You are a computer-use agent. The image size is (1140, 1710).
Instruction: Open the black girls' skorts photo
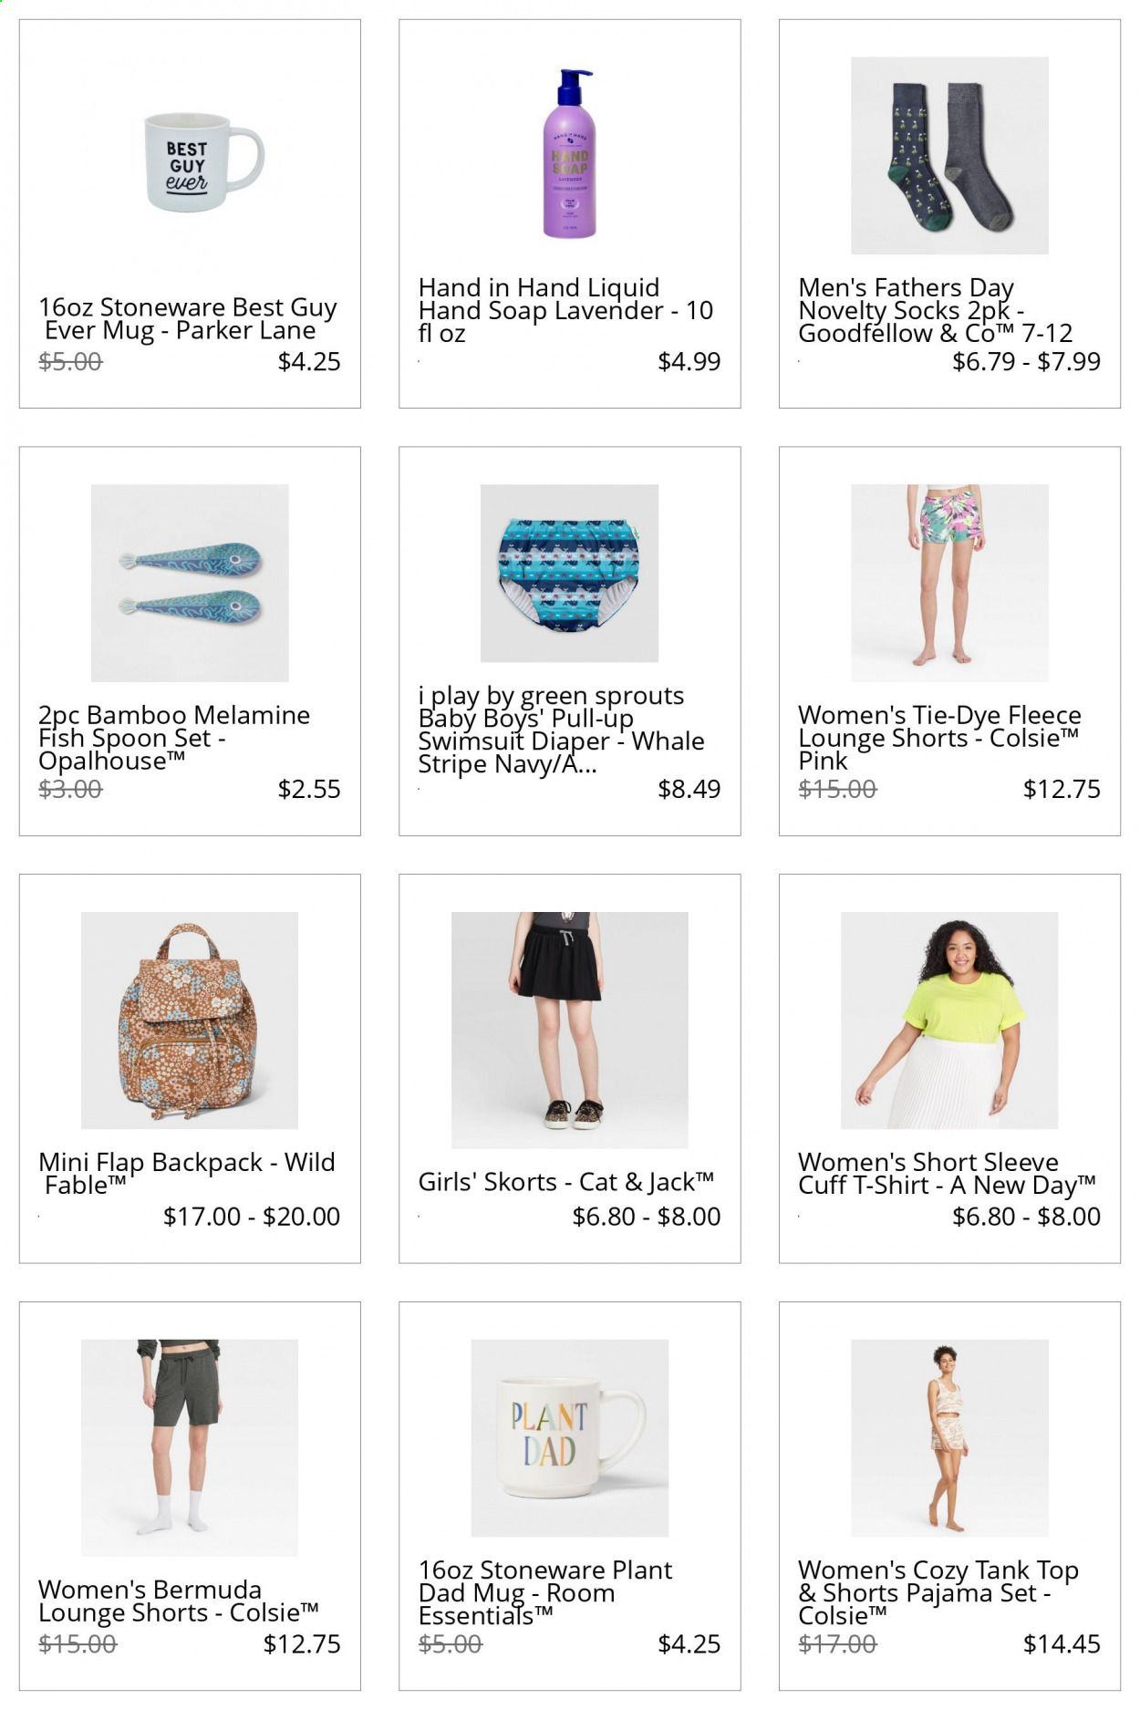pos(569,1030)
